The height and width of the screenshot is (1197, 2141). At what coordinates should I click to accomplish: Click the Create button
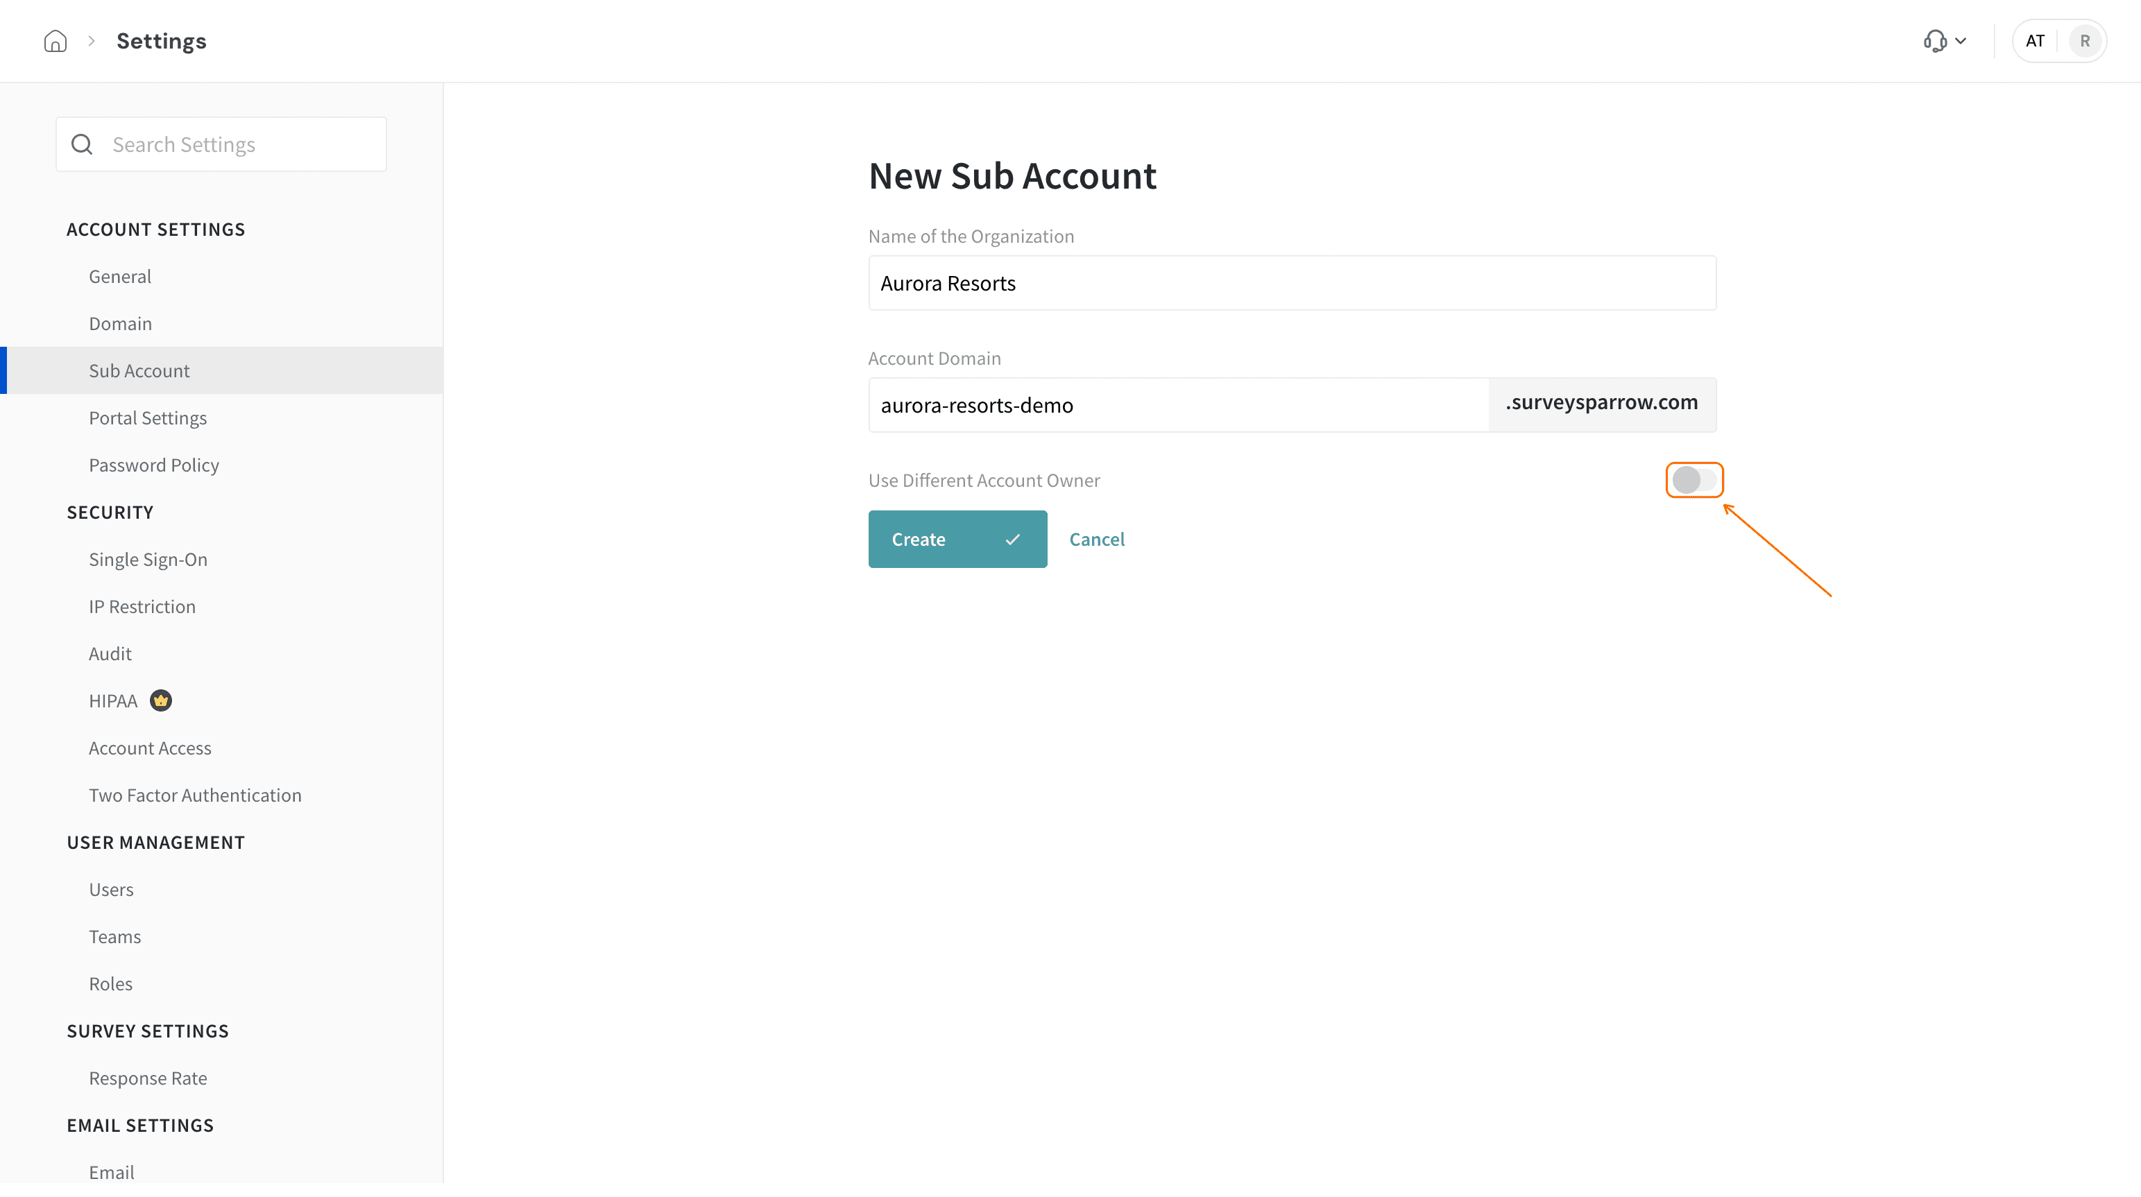tap(957, 539)
